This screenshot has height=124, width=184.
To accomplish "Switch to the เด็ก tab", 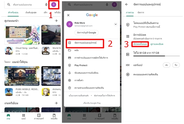I will click(45, 13).
